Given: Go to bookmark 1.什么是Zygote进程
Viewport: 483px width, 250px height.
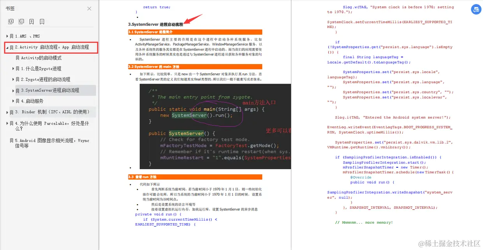Looking at the screenshot, I should (x=41, y=69).
